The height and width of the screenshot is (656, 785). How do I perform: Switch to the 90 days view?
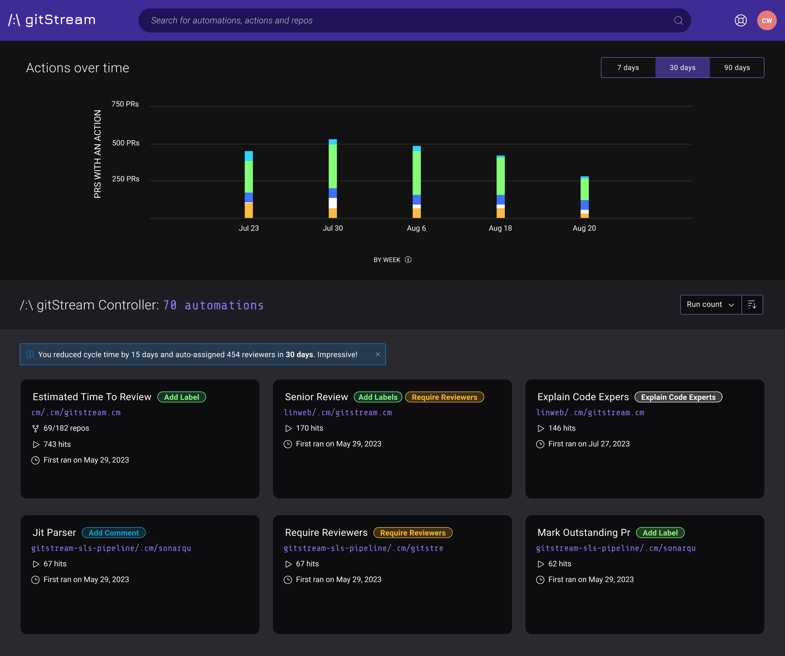point(737,68)
